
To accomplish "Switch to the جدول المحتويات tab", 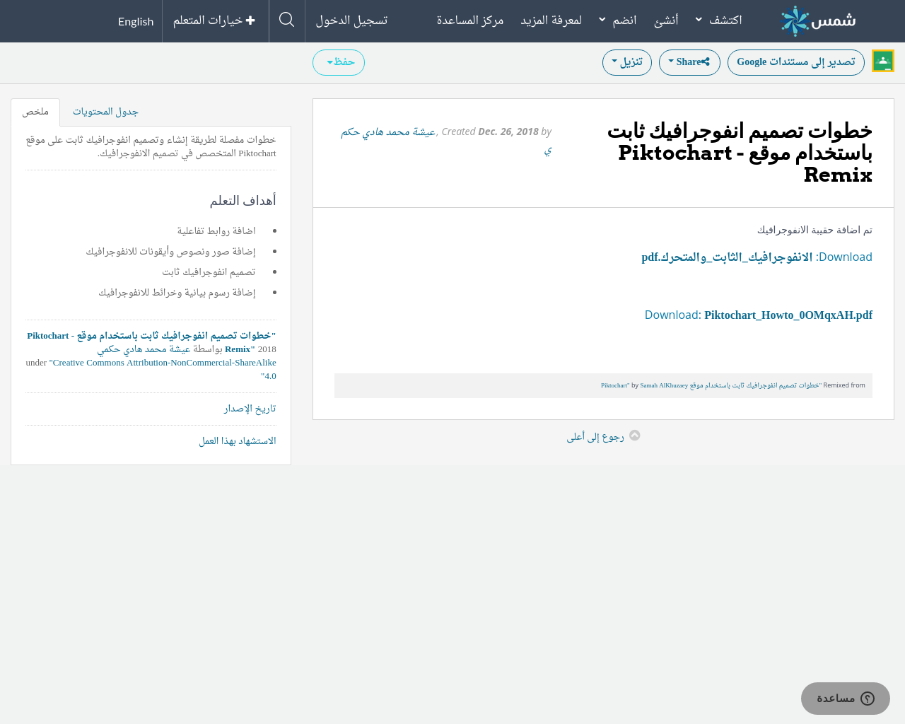I will [105, 112].
